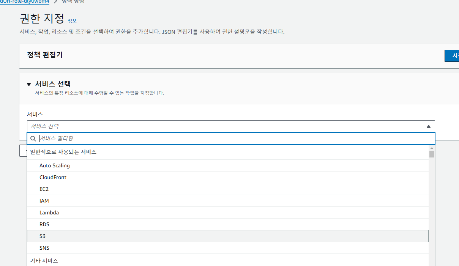This screenshot has width=459, height=266.
Task: Select the S3 service option
Action: point(228,236)
